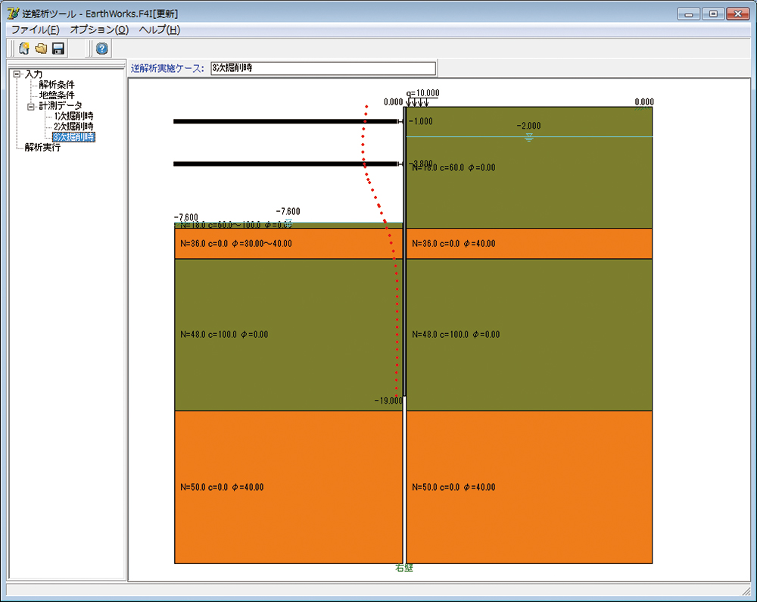Click 解析実行 to run analysis

[42, 148]
